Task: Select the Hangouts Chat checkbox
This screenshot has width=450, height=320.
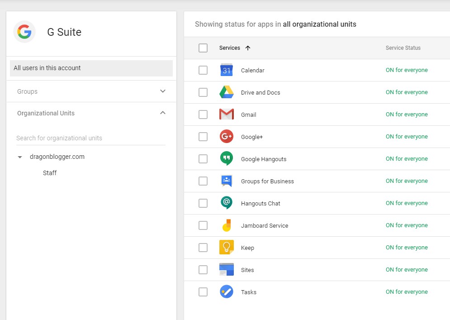Action: [203, 203]
